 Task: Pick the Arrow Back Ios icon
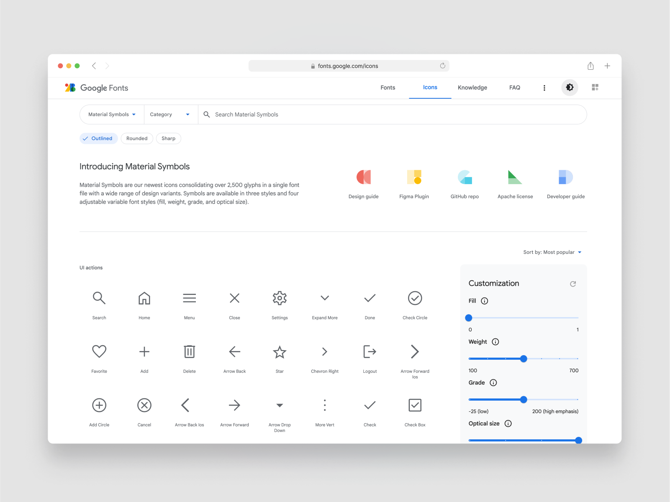click(x=185, y=405)
